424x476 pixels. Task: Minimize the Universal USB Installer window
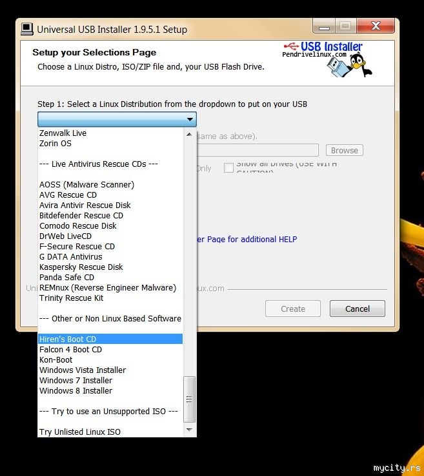(324, 26)
